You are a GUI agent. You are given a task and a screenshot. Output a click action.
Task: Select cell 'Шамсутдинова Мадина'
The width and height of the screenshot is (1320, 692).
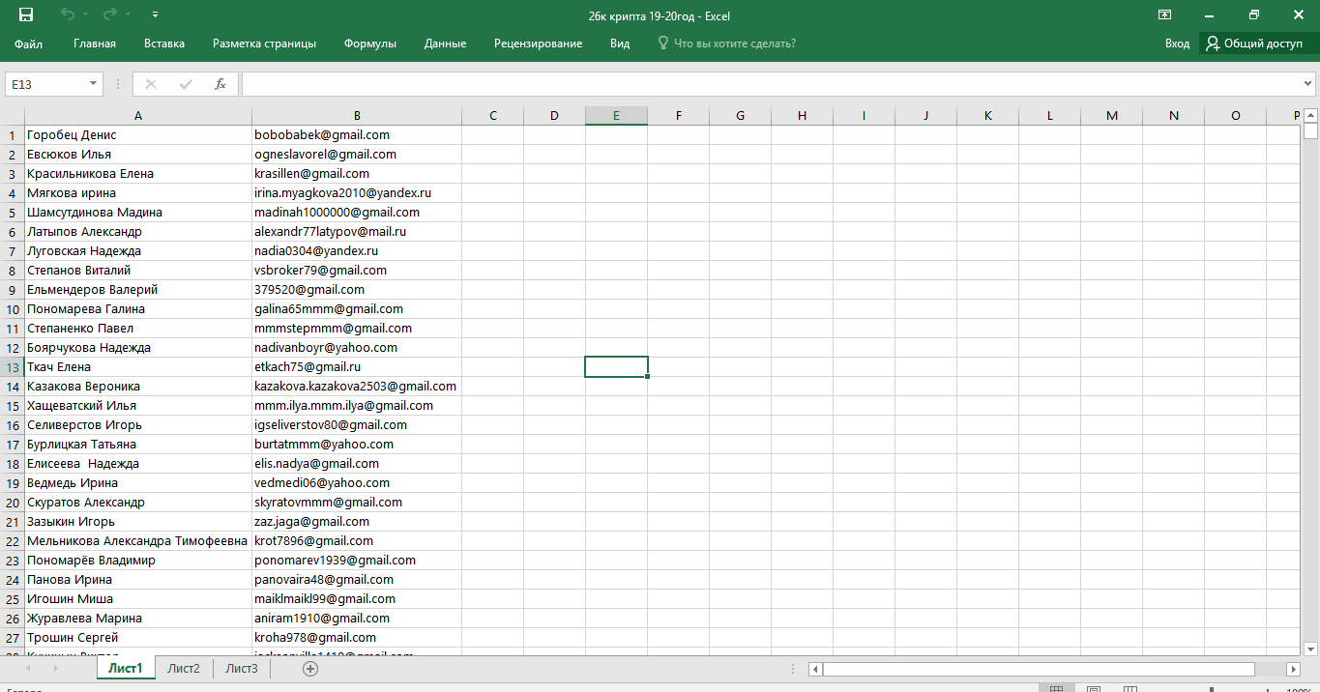(x=138, y=213)
